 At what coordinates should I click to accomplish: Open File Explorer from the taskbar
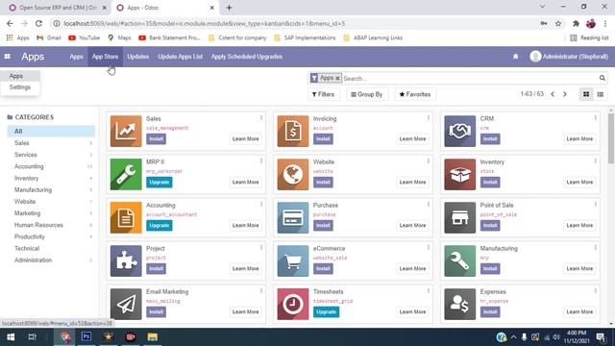point(152,337)
